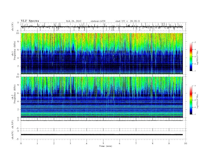Click the "ch.4(V)" axis label

coord(13,135)
